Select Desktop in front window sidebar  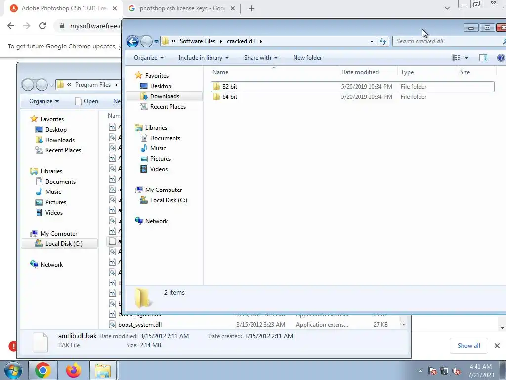(161, 86)
